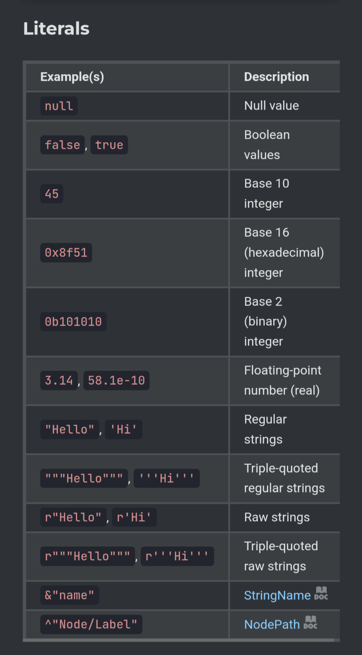Screen dimensions: 362x655
Task: Click the 0x8f51 hexadecimal example
Action: [x=66, y=252]
